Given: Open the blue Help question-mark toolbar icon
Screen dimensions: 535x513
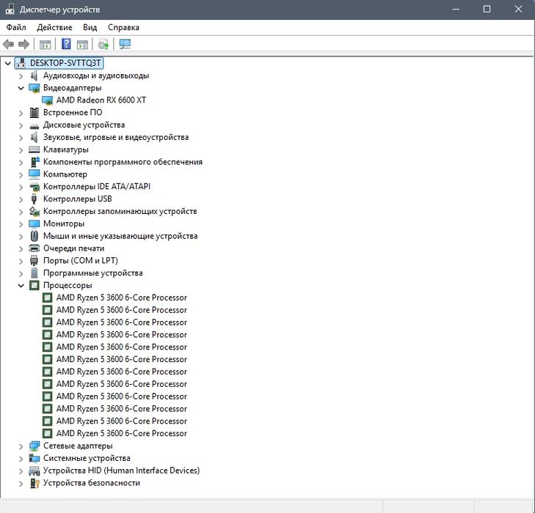Looking at the screenshot, I should click(x=66, y=44).
